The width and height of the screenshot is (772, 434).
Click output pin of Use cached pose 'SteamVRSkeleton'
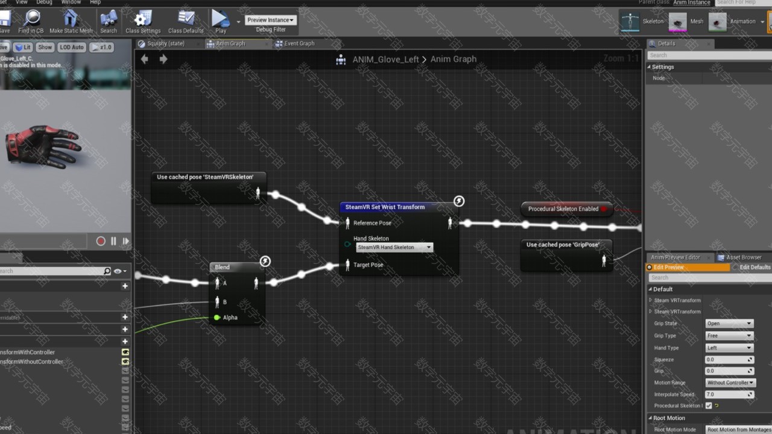(x=258, y=193)
